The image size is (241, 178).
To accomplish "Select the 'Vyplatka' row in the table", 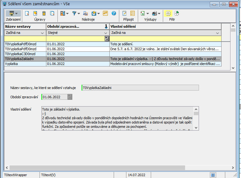I will coord(25,64).
